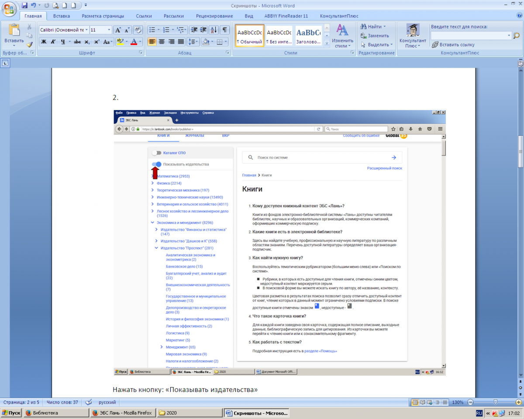
Task: Apply subscript formatting
Action: (x=87, y=42)
